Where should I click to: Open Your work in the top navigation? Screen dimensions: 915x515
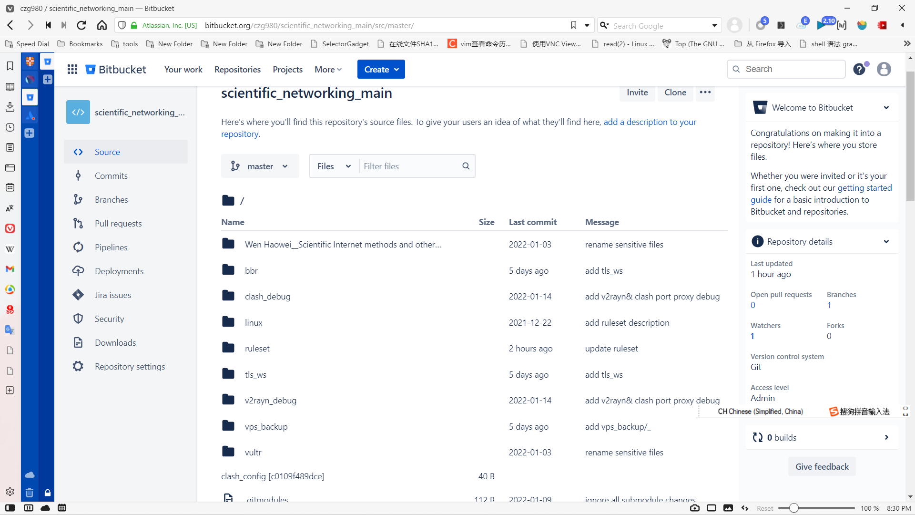183,69
